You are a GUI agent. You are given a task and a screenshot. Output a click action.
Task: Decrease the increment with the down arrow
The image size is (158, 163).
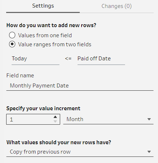(x=55, y=121)
